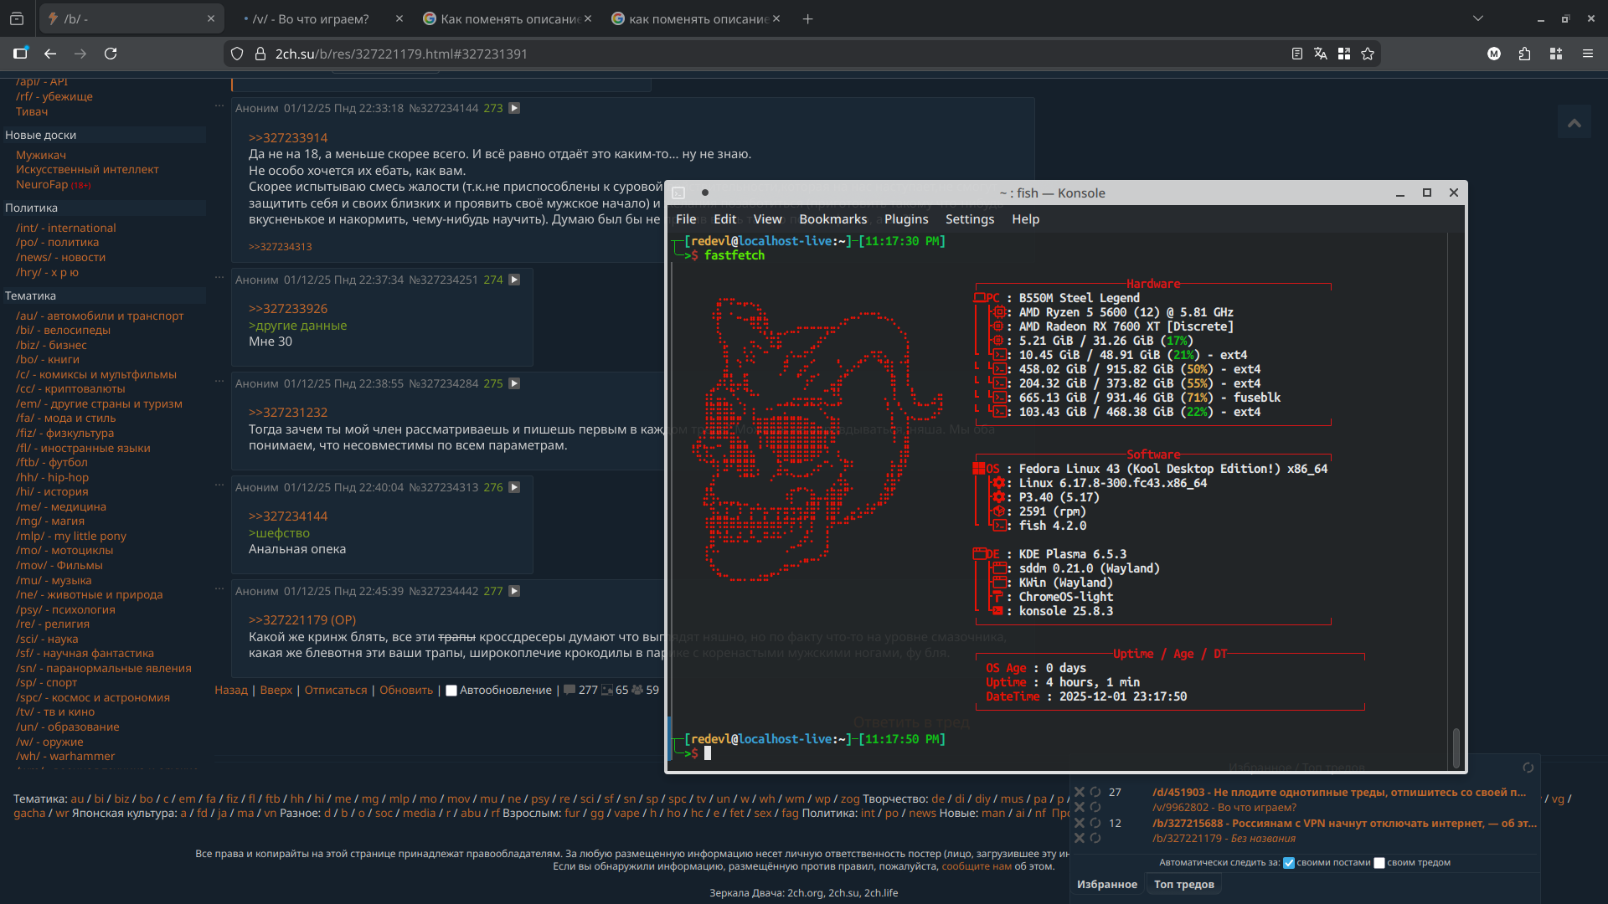This screenshot has height=904, width=1608.
Task: Switch to the 'Топ тредов' tab
Action: point(1183,885)
